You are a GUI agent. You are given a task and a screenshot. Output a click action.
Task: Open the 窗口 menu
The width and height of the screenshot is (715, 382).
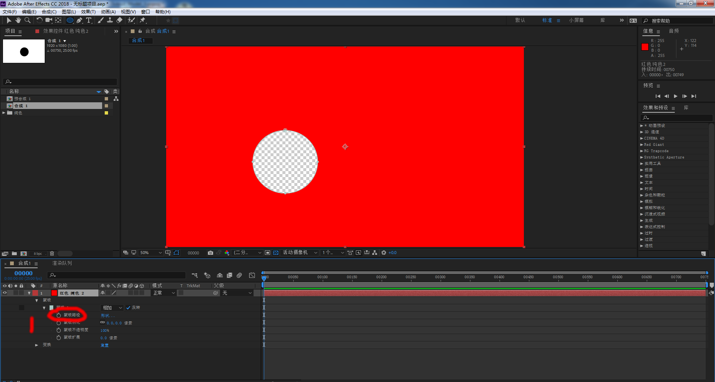[x=146, y=12]
